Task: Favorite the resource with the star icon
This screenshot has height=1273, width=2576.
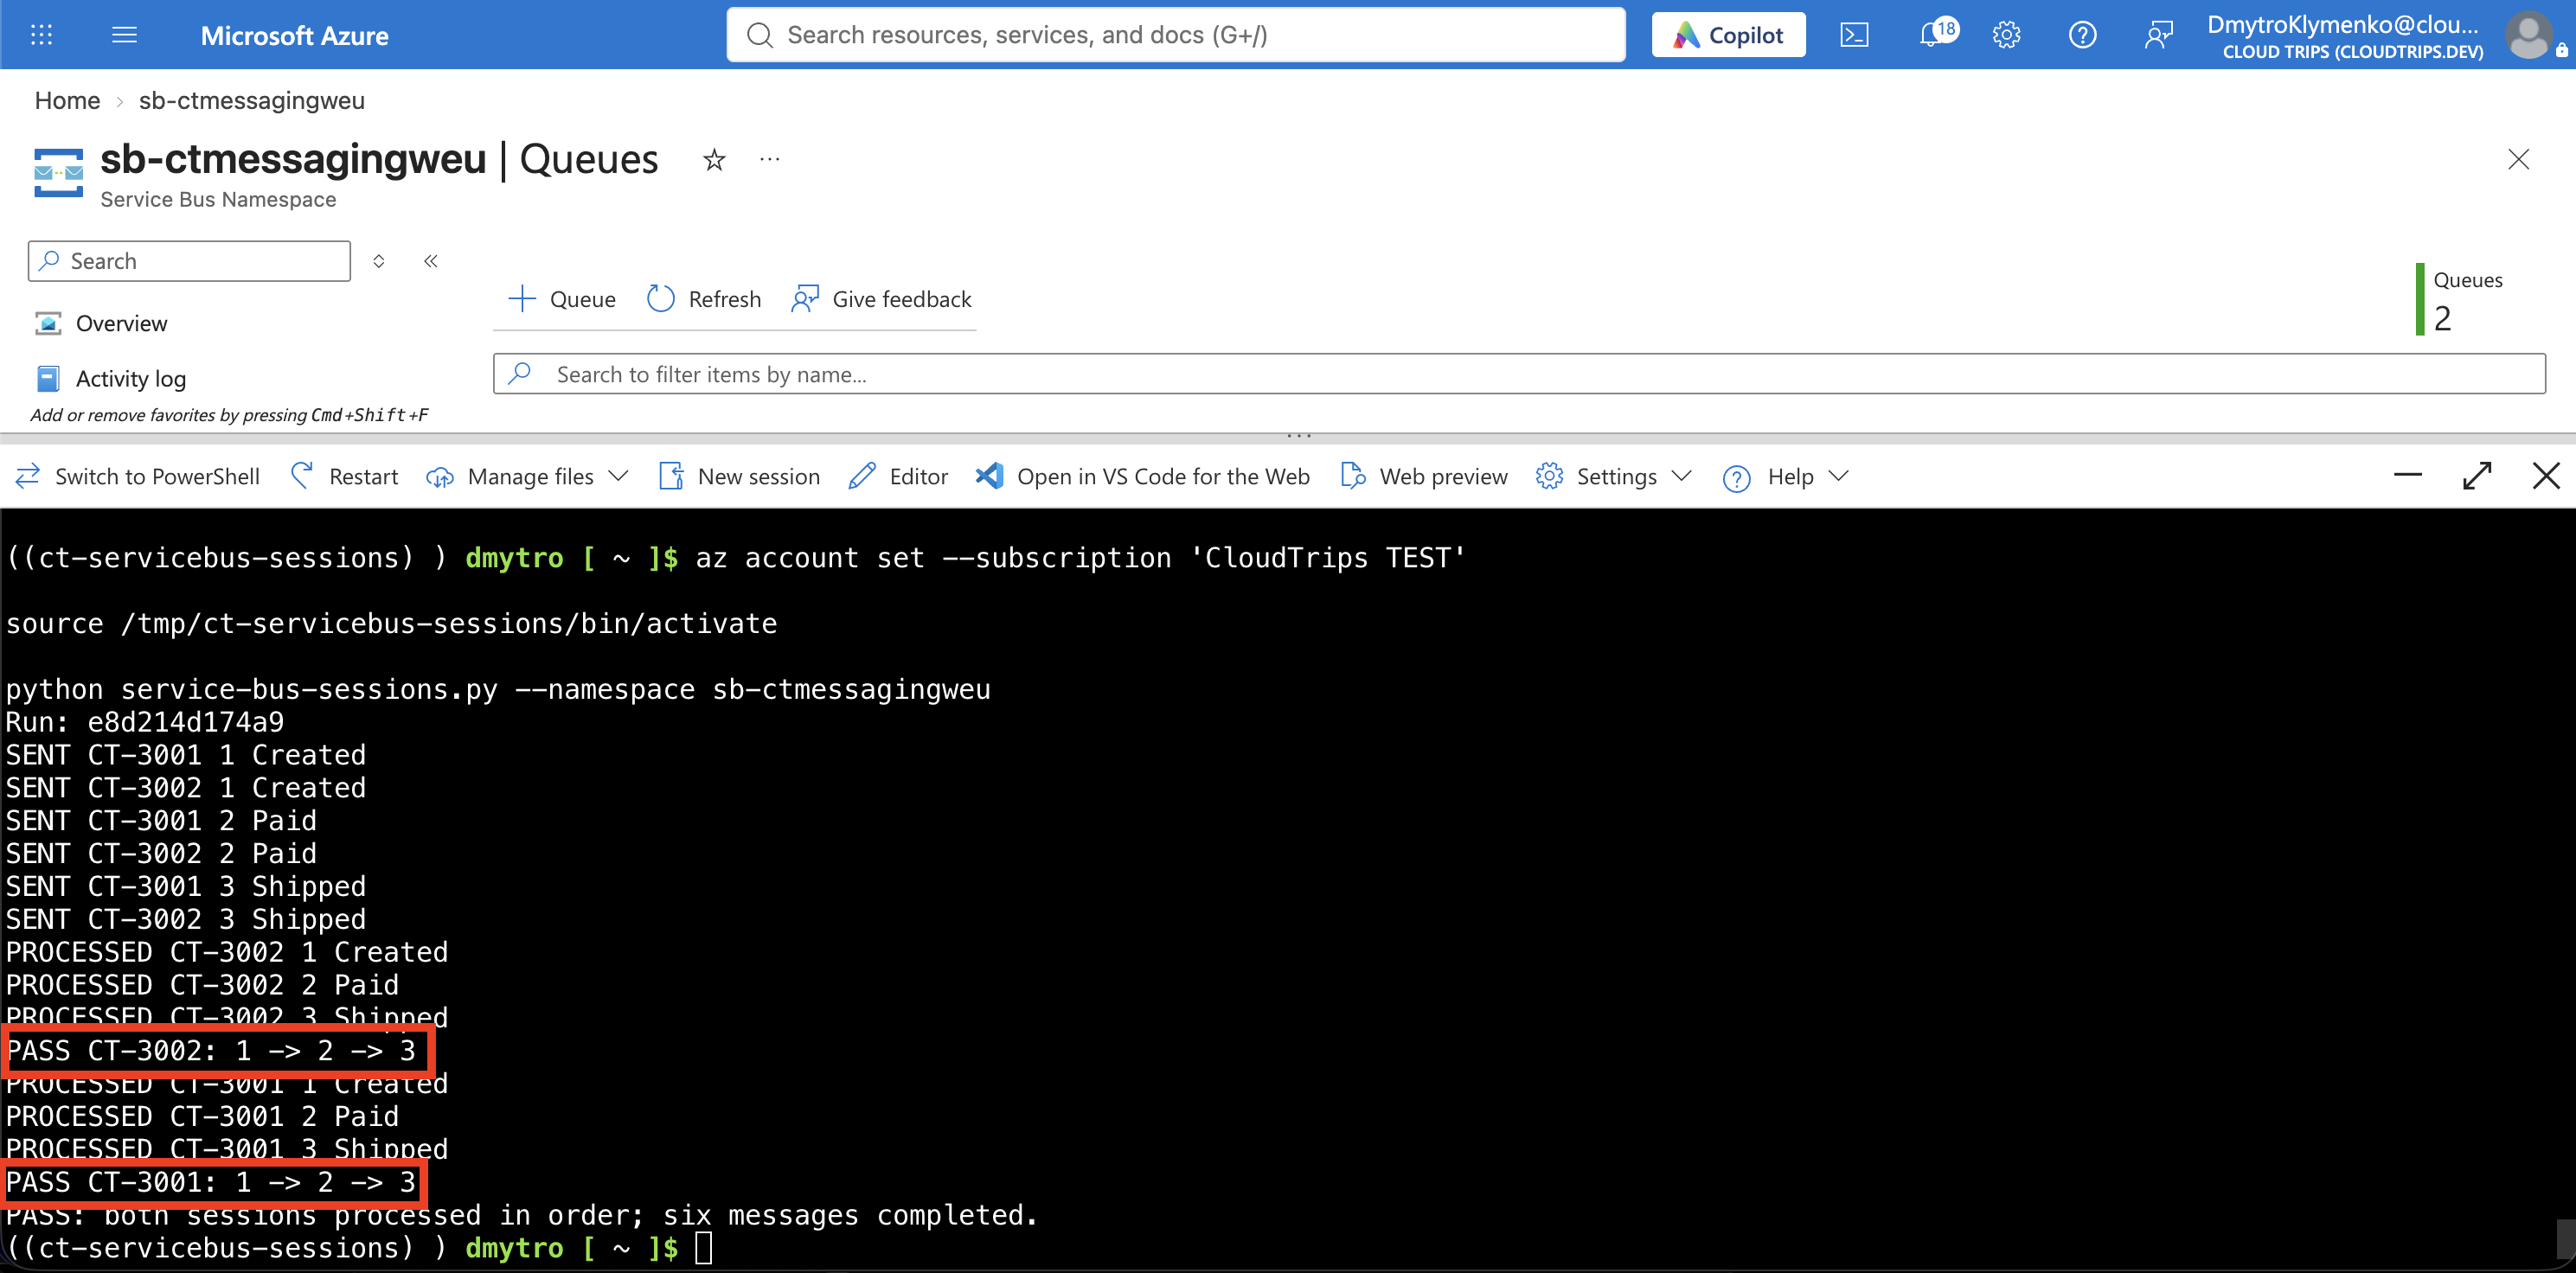Action: coord(714,159)
